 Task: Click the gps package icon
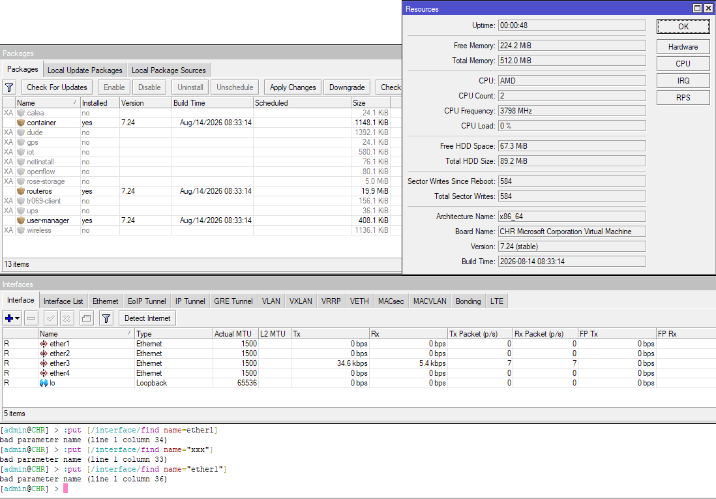(21, 142)
